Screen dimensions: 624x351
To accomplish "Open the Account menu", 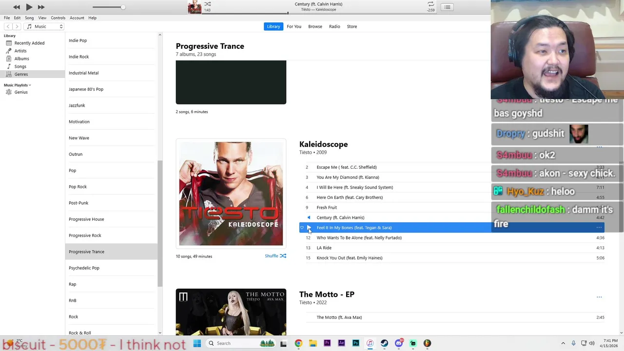I will pos(77,18).
